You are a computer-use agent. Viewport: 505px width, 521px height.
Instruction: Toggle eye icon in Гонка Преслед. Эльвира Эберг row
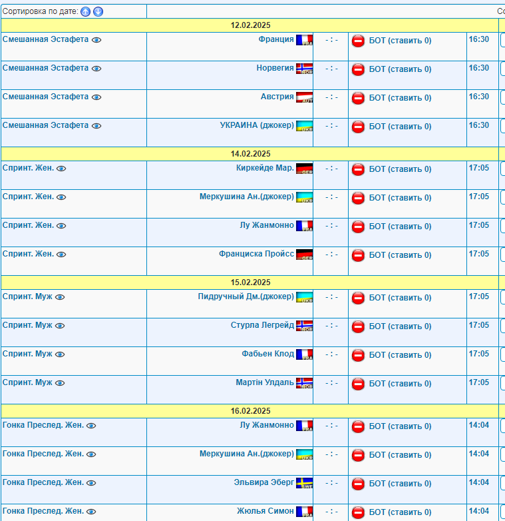coord(91,483)
